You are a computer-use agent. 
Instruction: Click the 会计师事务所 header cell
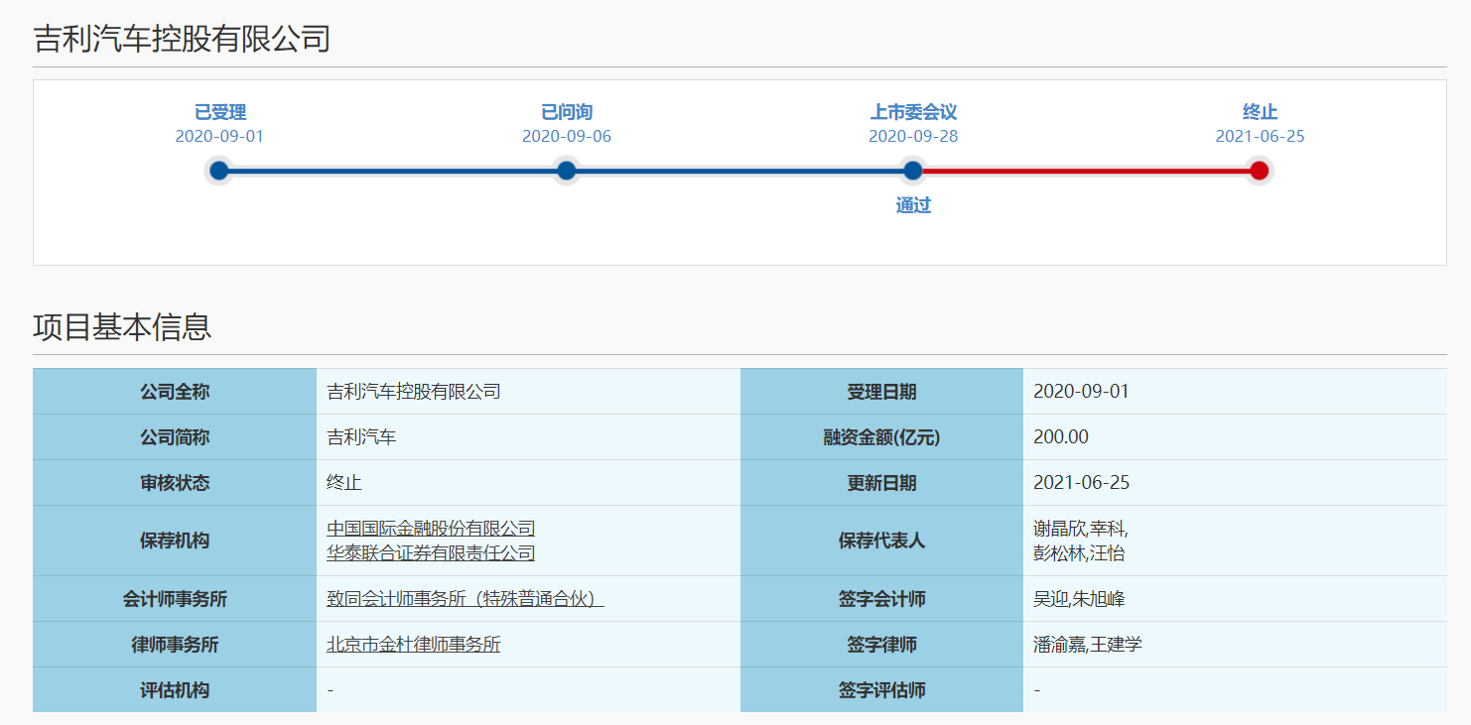(x=175, y=599)
